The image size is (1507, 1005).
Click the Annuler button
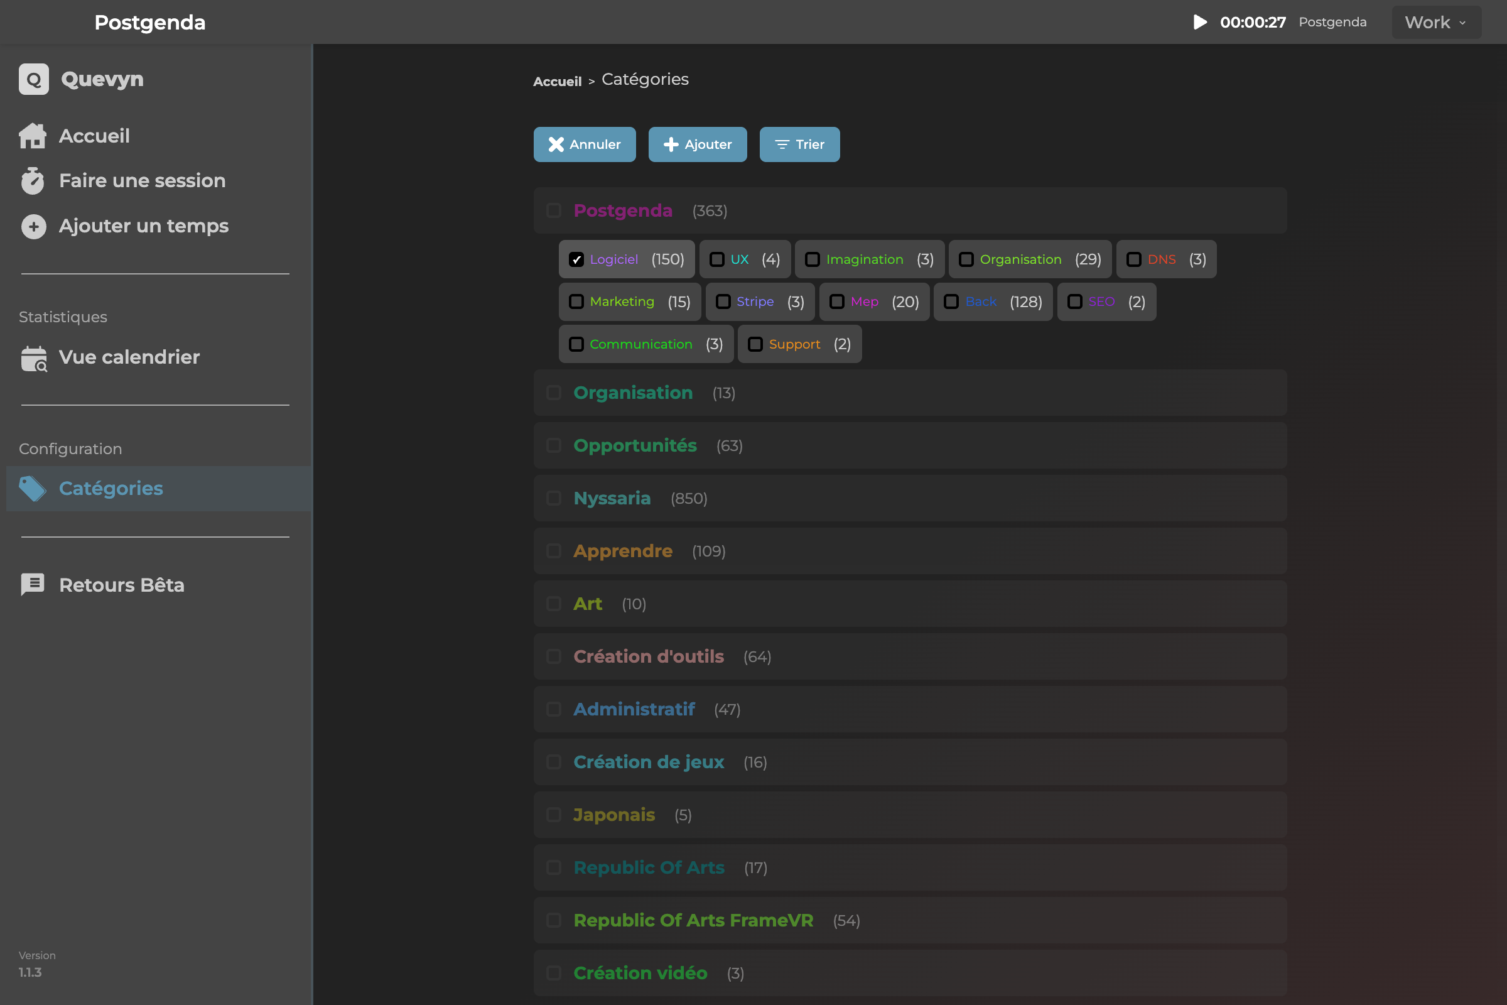(x=585, y=144)
